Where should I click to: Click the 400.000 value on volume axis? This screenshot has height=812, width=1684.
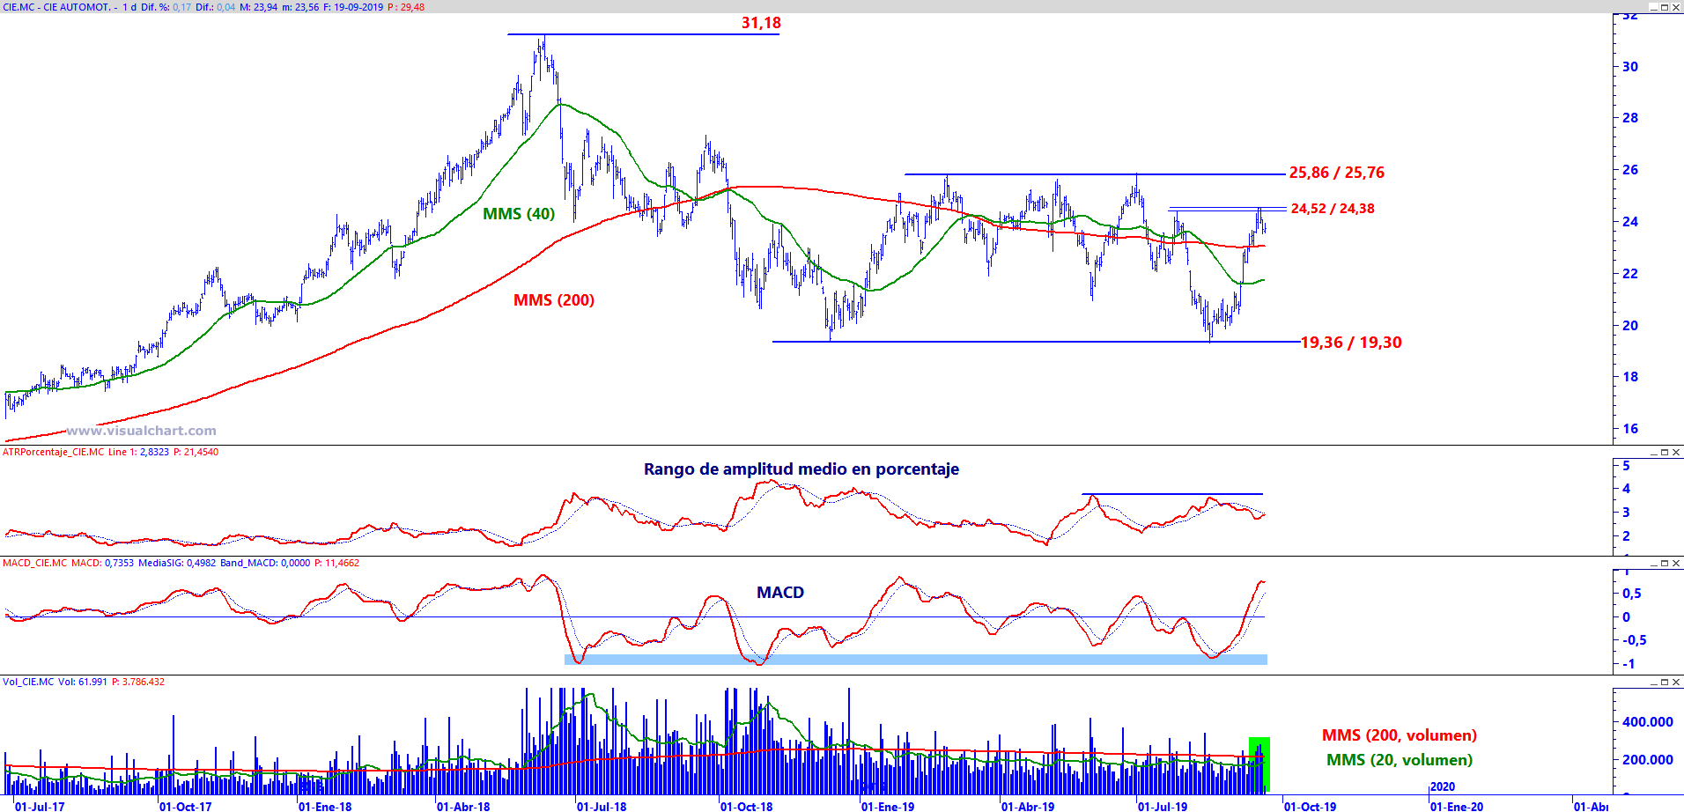click(1648, 722)
